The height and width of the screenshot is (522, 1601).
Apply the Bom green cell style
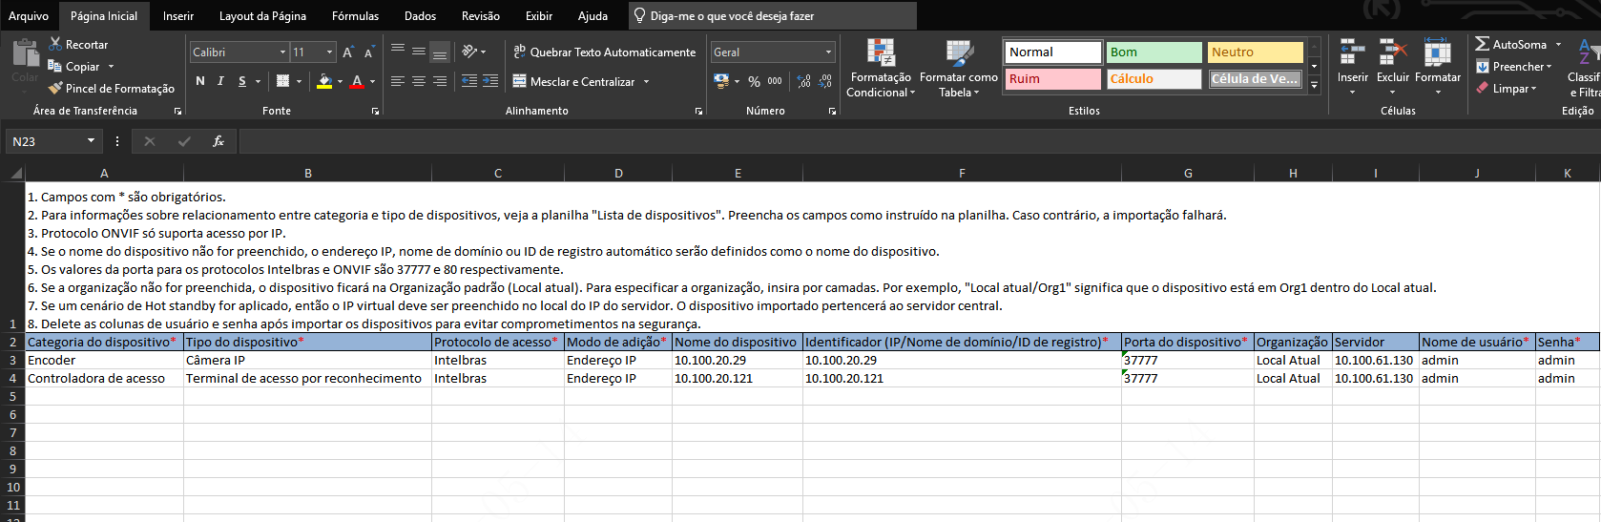click(x=1154, y=52)
